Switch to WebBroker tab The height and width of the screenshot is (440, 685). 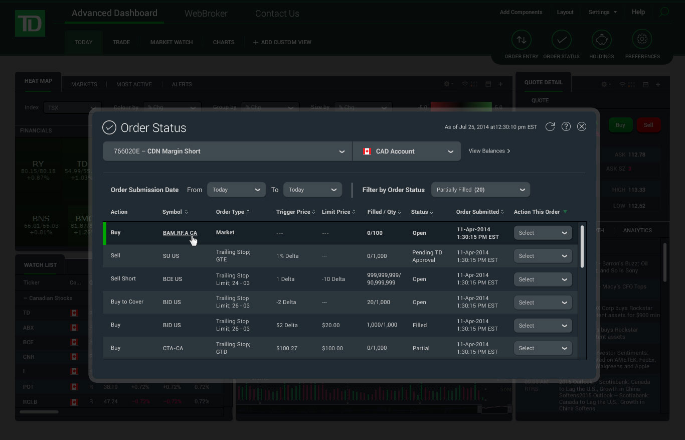tap(206, 14)
